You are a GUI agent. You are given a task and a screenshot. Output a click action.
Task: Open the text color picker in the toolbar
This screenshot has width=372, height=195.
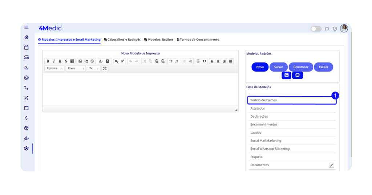click(101, 61)
